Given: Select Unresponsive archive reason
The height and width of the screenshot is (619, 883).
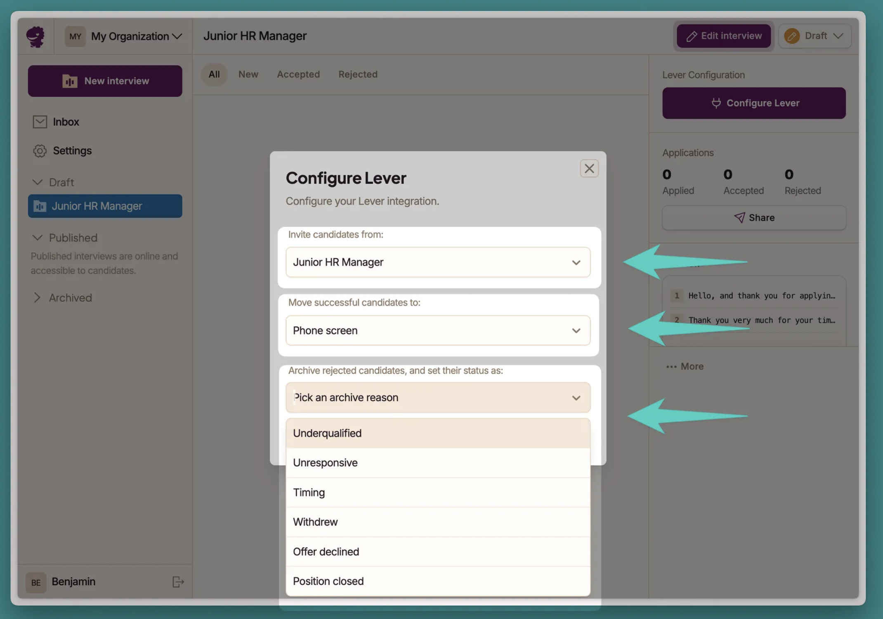Looking at the screenshot, I should tap(438, 463).
